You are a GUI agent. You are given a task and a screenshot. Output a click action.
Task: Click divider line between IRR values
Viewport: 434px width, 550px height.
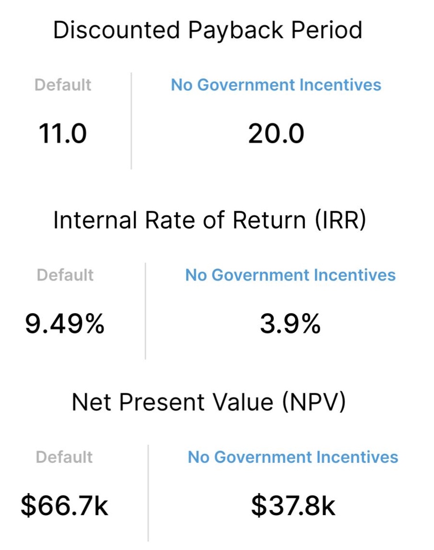coord(145,311)
